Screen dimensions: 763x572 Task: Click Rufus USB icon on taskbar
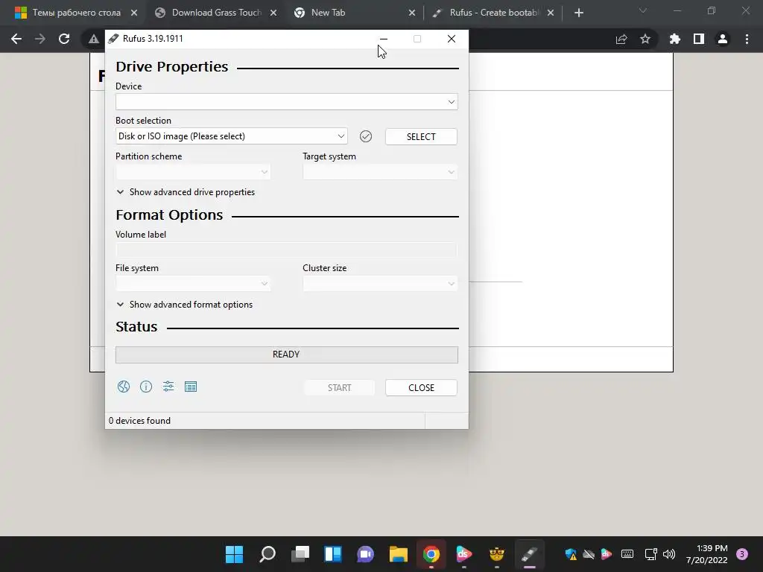pyautogui.click(x=530, y=554)
